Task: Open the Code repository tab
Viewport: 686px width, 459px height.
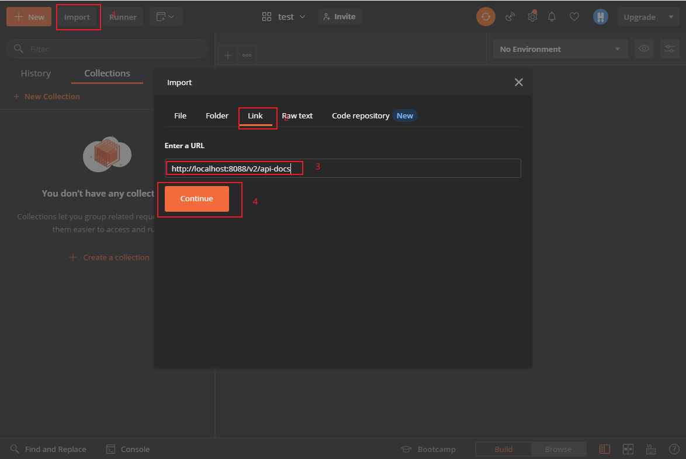Action: 374,115
